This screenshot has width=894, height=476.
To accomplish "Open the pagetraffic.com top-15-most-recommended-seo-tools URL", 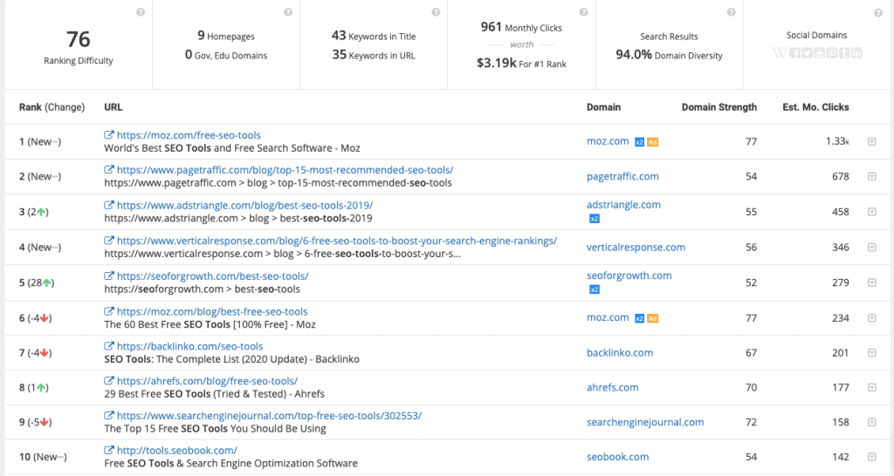I will click(285, 170).
